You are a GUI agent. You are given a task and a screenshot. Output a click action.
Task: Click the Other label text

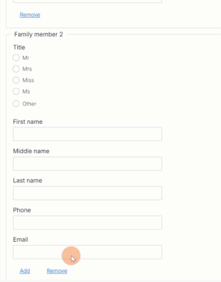pos(29,104)
